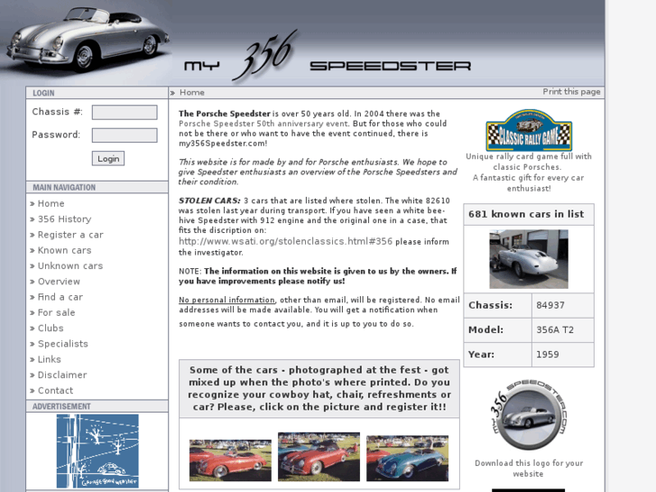Click the Login button
Viewport: 656px width, 492px height.
pyautogui.click(x=108, y=159)
